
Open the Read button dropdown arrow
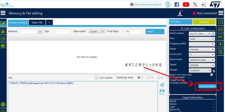pos(162,31)
